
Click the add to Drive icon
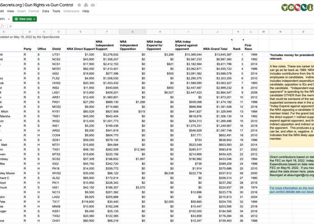86,5
